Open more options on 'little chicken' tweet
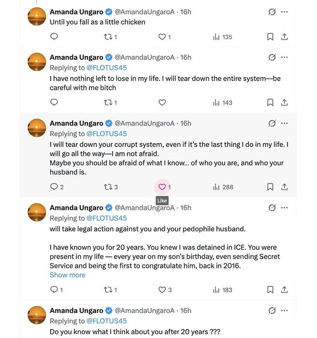 coord(285,12)
